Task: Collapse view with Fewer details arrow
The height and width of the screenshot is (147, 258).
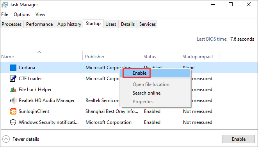Action: click(6, 139)
